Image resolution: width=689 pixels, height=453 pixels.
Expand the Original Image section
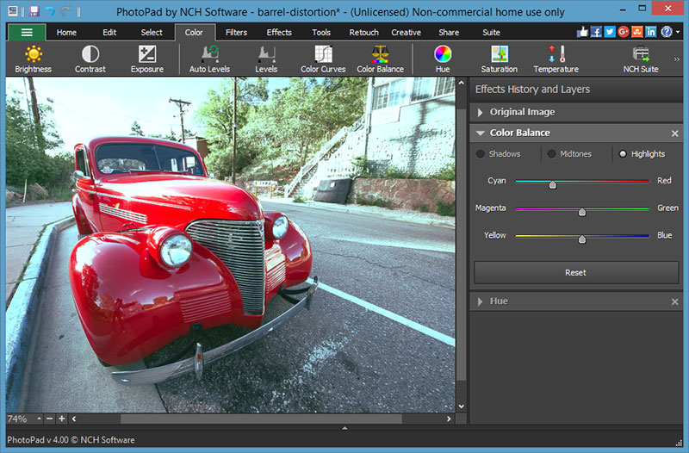click(x=481, y=112)
